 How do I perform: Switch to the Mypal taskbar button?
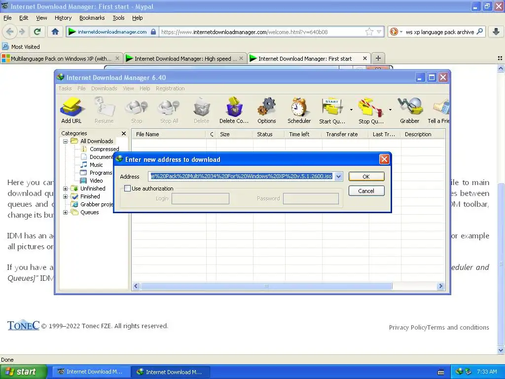pos(91,372)
